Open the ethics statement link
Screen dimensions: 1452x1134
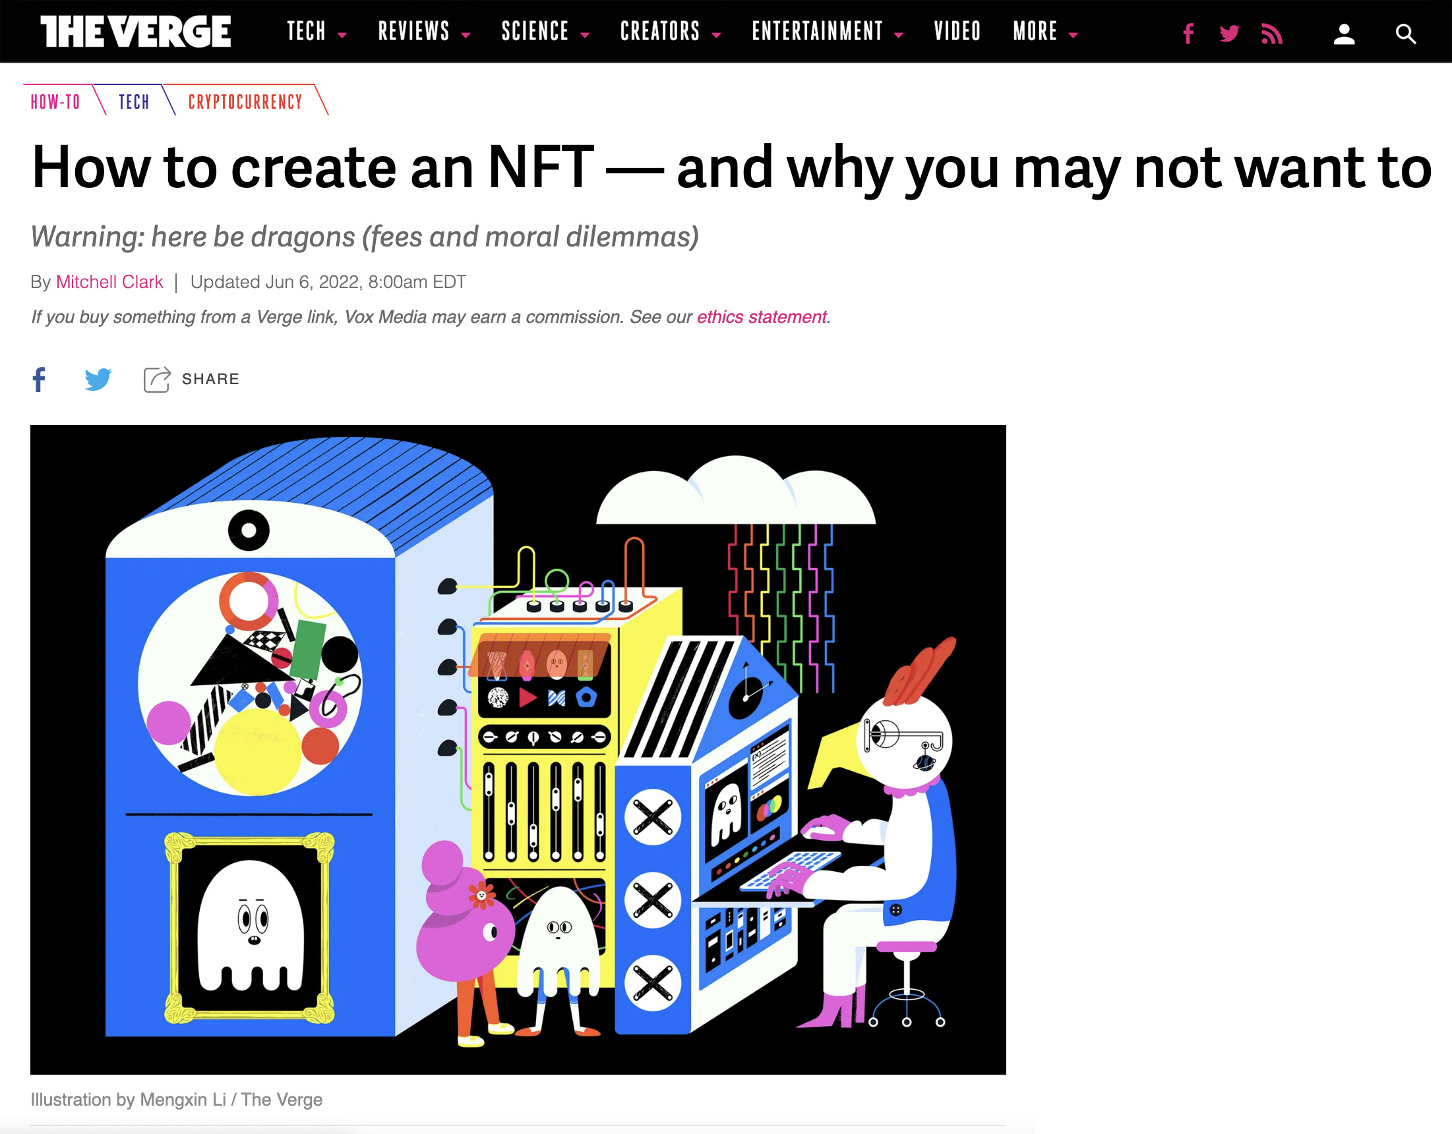coord(761,317)
